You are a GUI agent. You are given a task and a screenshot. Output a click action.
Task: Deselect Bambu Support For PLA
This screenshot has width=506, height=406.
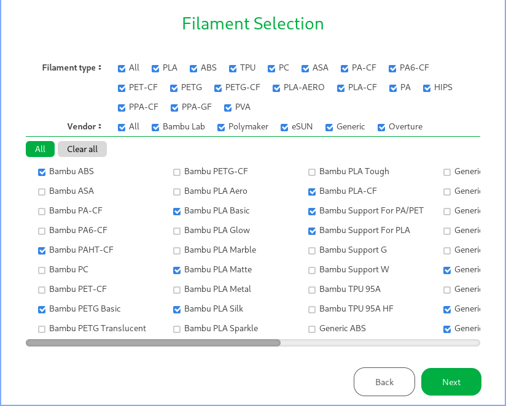312,231
